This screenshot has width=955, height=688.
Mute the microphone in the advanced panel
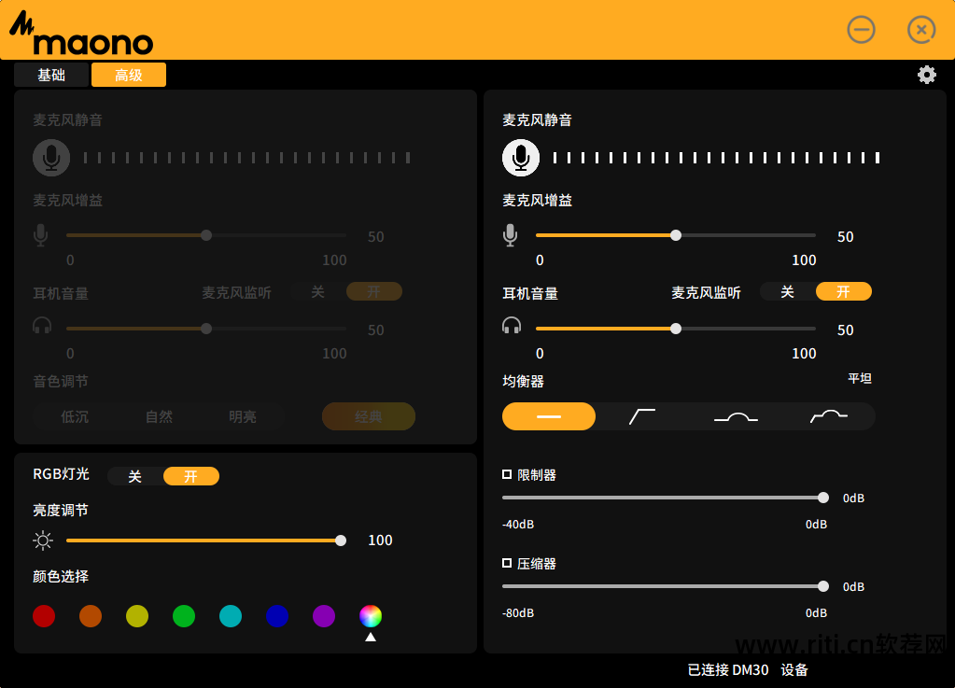521,158
